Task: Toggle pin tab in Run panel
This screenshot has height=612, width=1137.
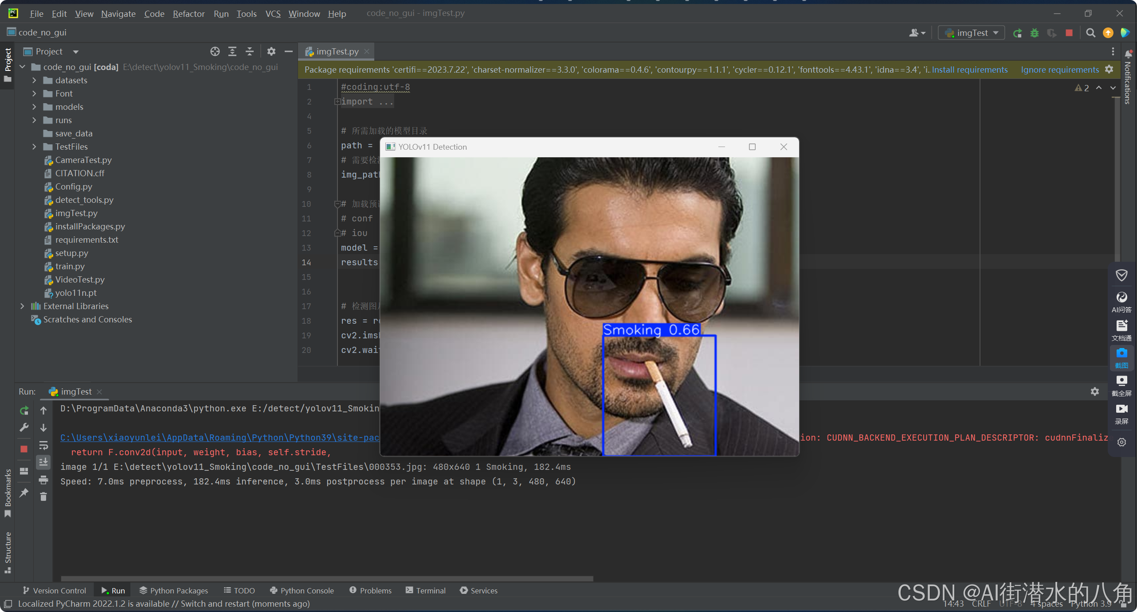Action: point(24,492)
